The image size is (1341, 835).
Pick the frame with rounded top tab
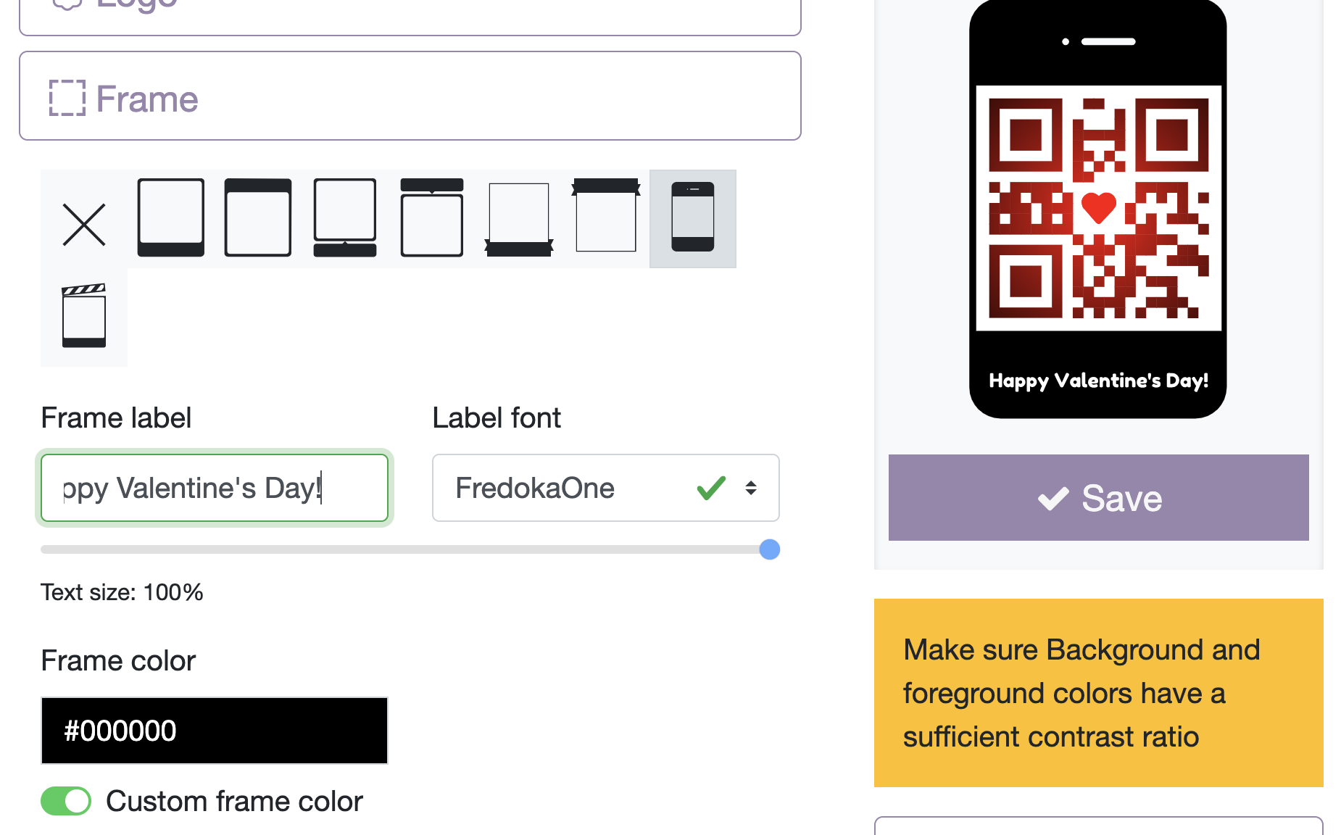(x=431, y=217)
